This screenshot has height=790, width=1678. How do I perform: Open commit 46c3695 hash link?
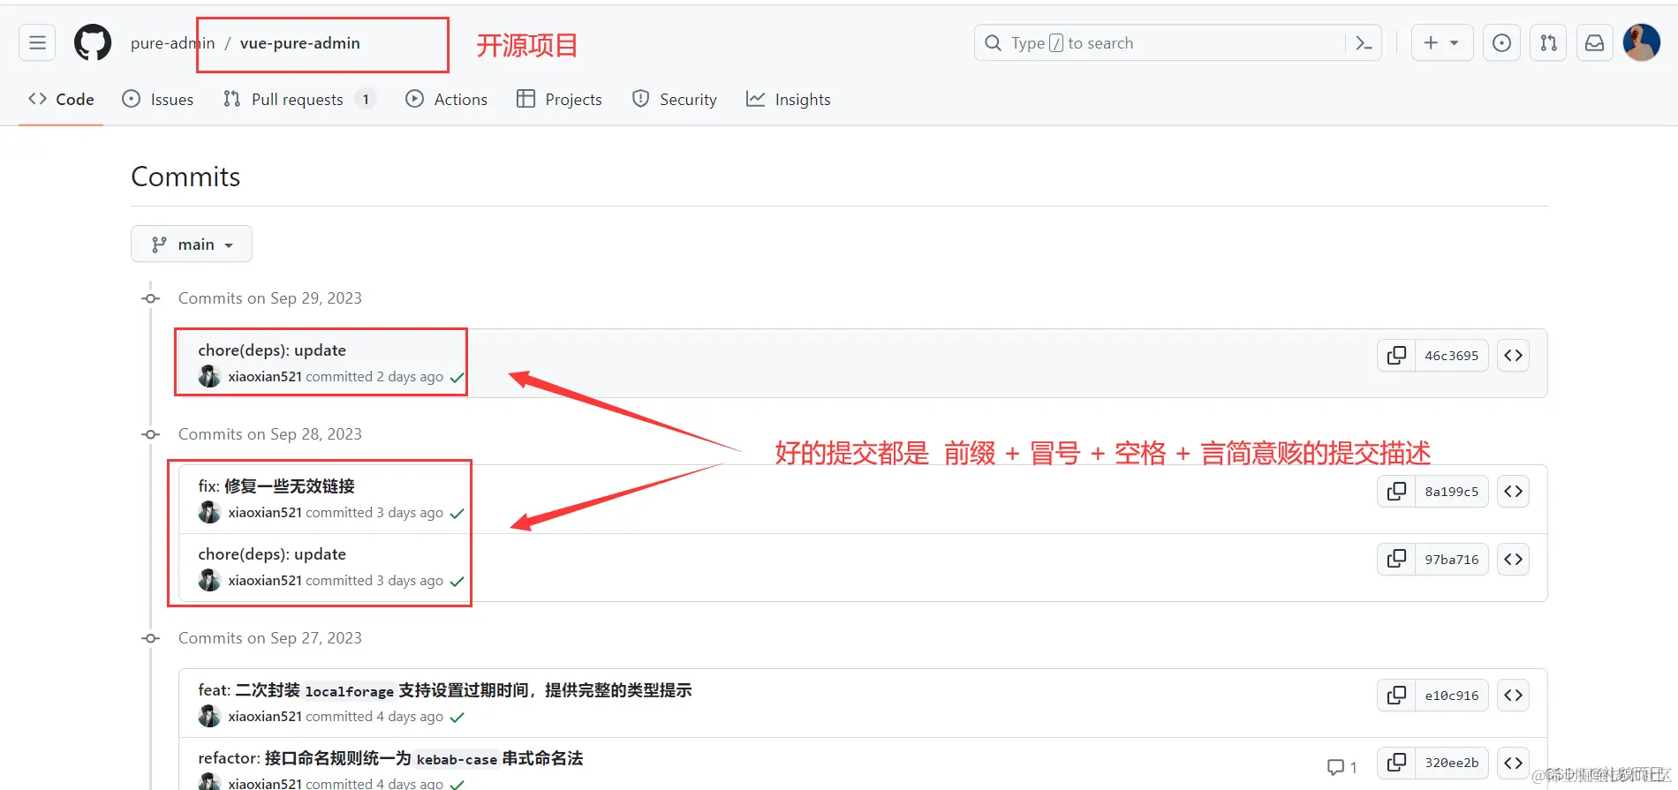point(1451,356)
